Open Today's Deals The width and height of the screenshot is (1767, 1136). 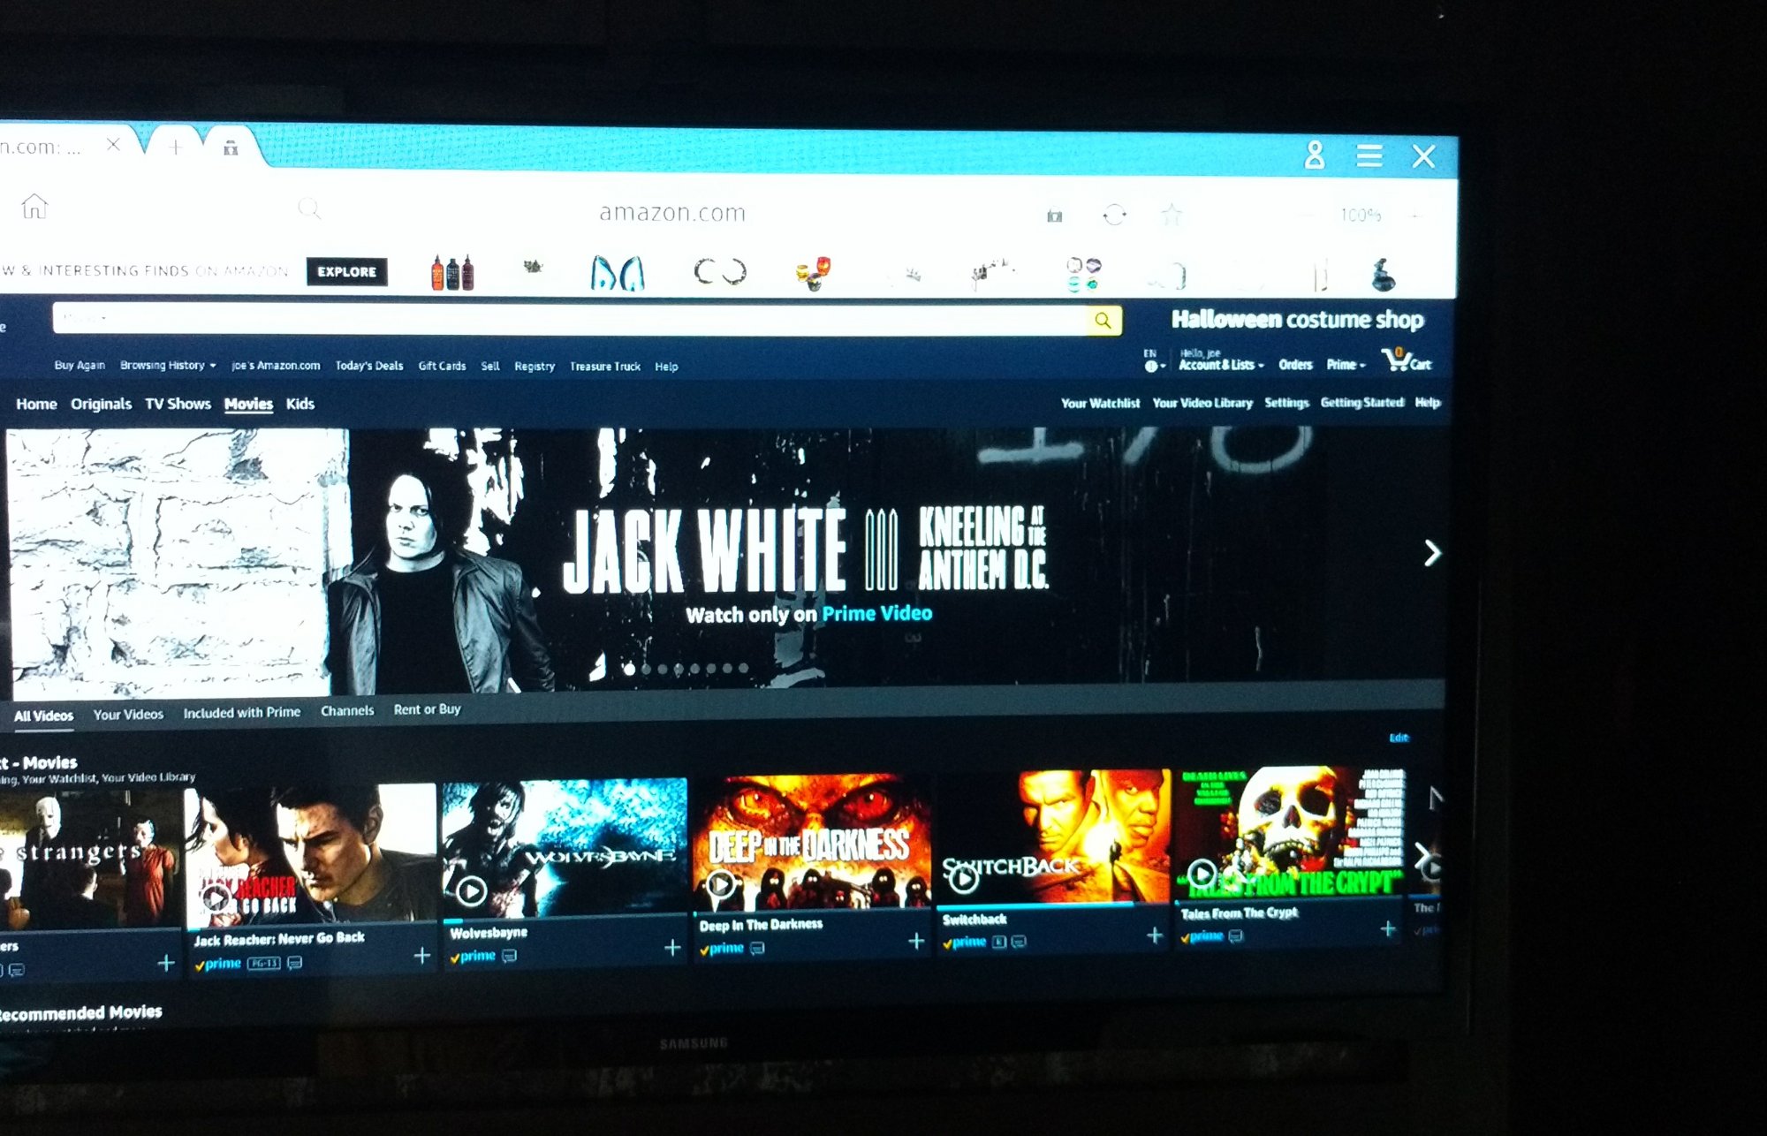(x=369, y=366)
